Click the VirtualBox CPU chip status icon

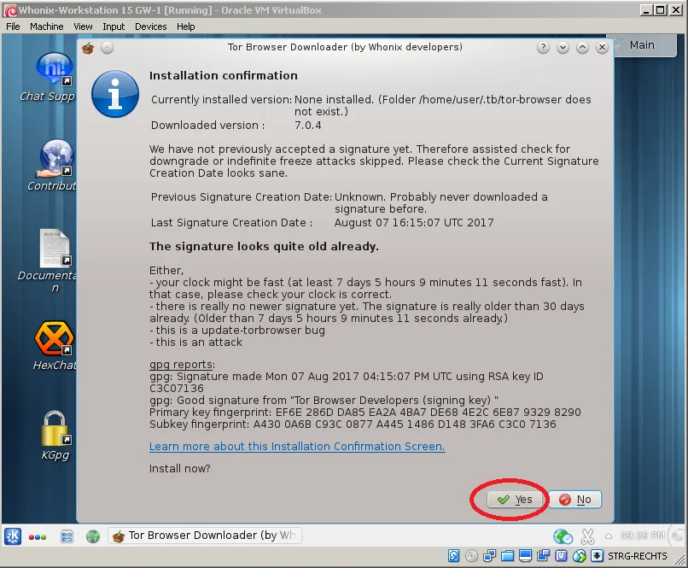point(561,556)
